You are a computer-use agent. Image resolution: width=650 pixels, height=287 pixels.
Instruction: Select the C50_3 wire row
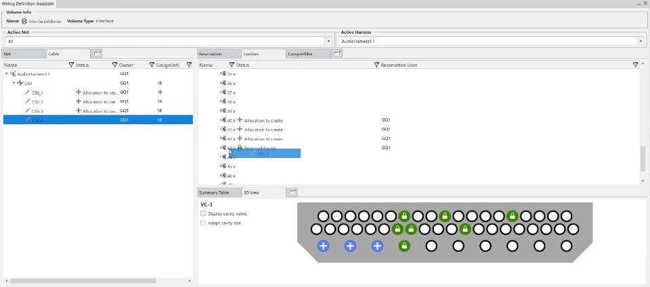pyautogui.click(x=98, y=111)
